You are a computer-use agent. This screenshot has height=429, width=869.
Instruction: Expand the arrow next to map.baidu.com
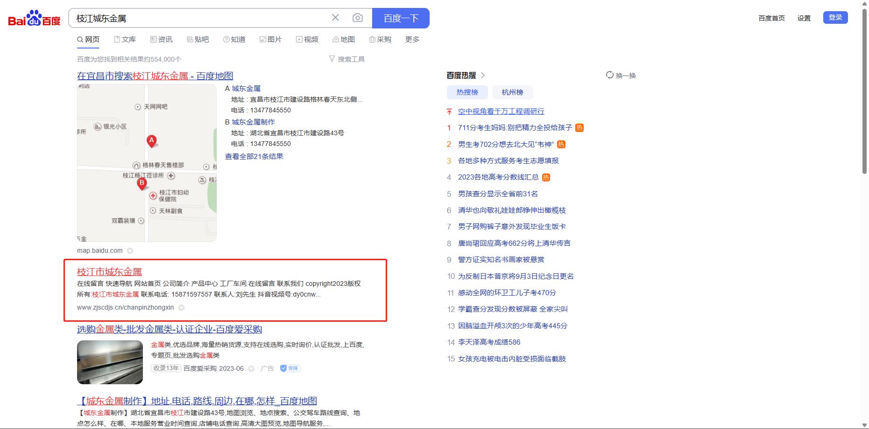pyautogui.click(x=130, y=250)
